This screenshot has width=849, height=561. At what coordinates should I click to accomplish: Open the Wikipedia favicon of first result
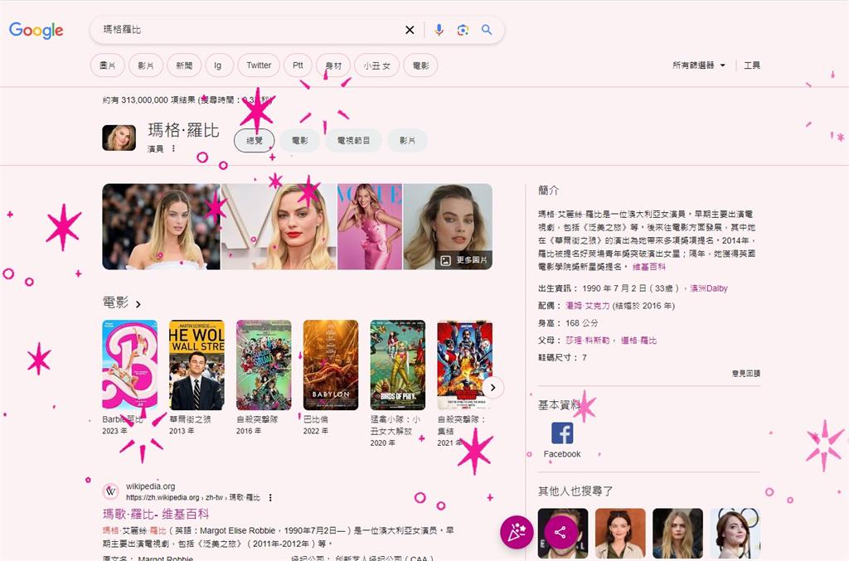(111, 491)
